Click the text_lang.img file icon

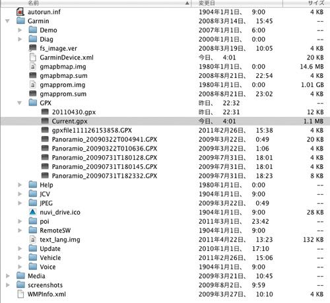pos(33,240)
